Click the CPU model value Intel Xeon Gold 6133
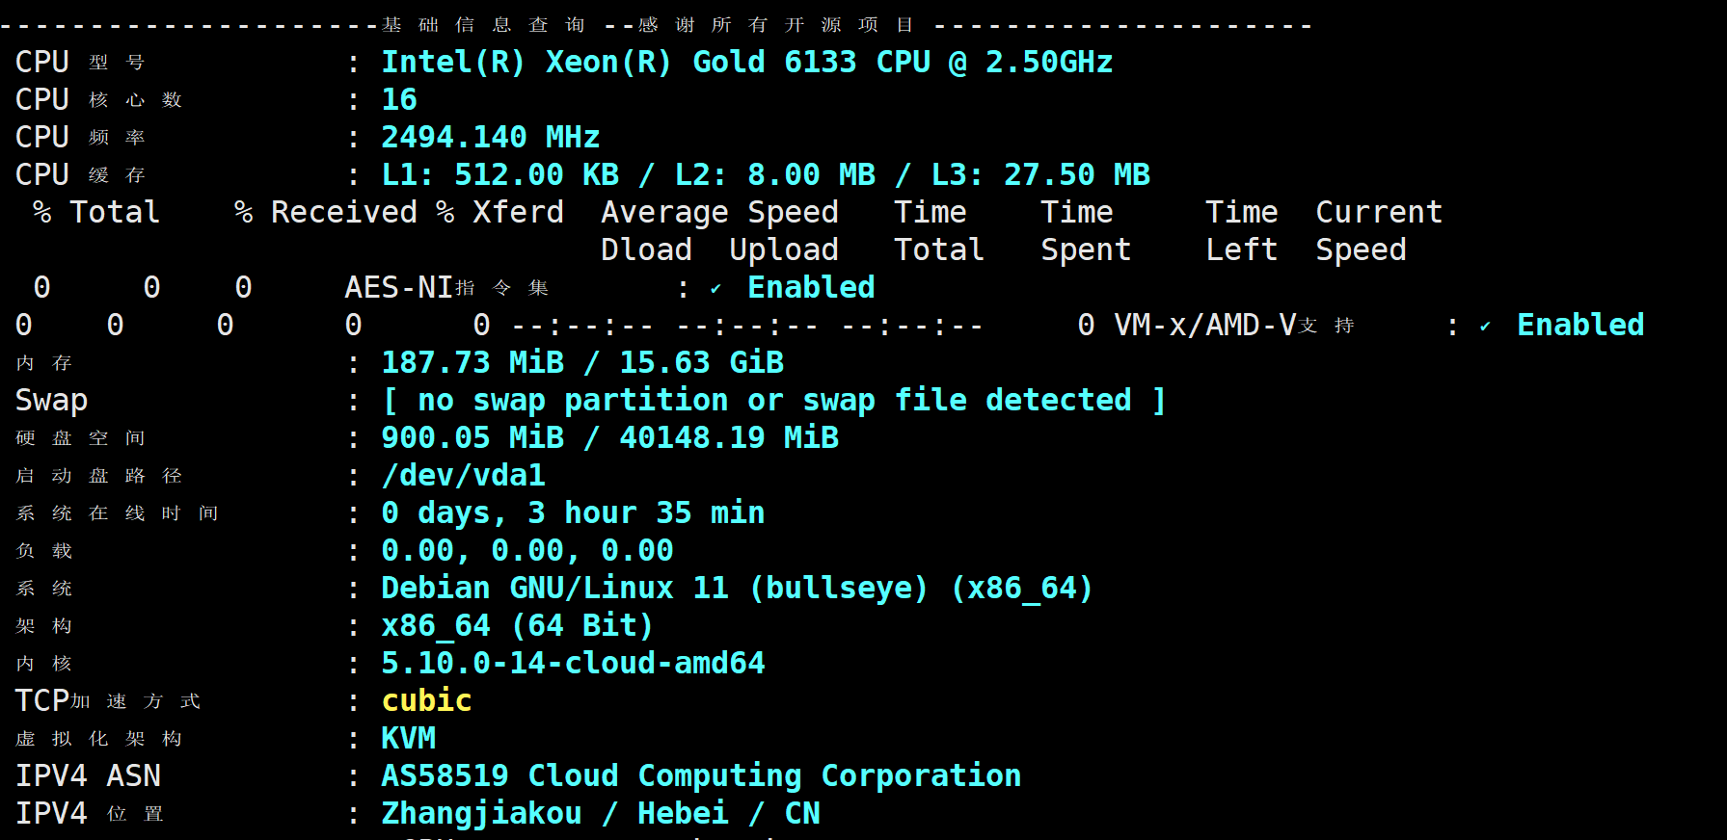This screenshot has height=840, width=1727. pos(747,63)
